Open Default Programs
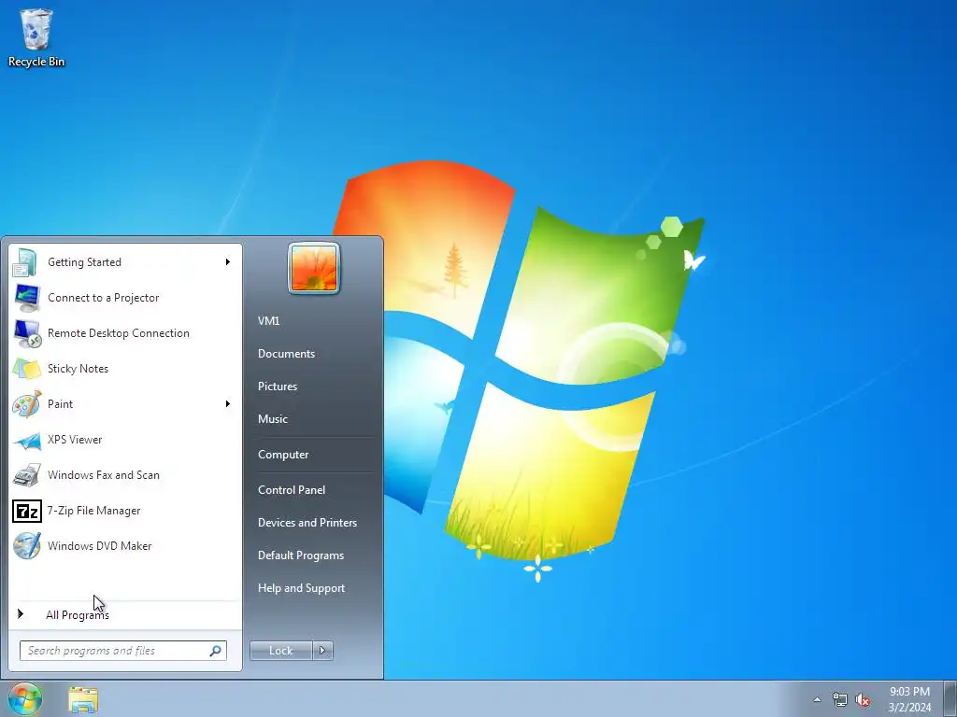Image resolution: width=957 pixels, height=717 pixels. pos(301,555)
